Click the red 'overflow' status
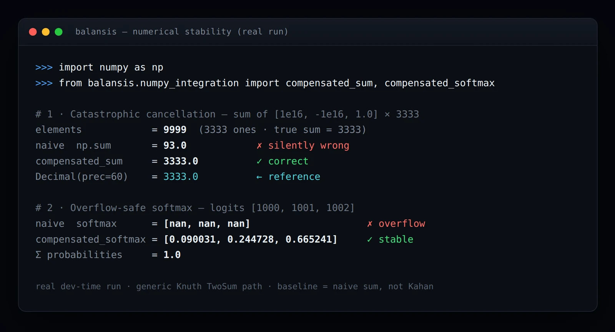 click(396, 224)
